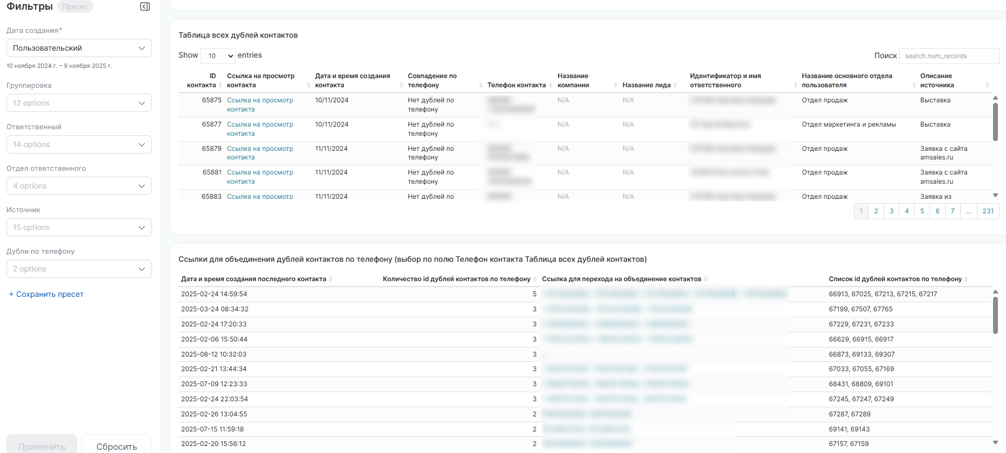
Task: Go to pagination page 3
Action: [x=891, y=211]
